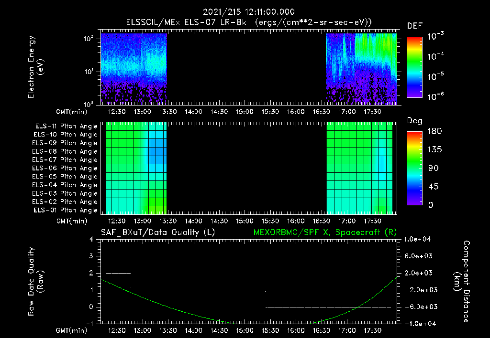Click the white data quality segment at level 1

[x=198, y=290]
